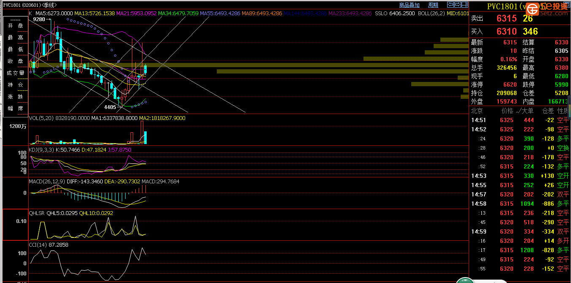
Task: Toggle the side panel layout icon
Action: 465,5
